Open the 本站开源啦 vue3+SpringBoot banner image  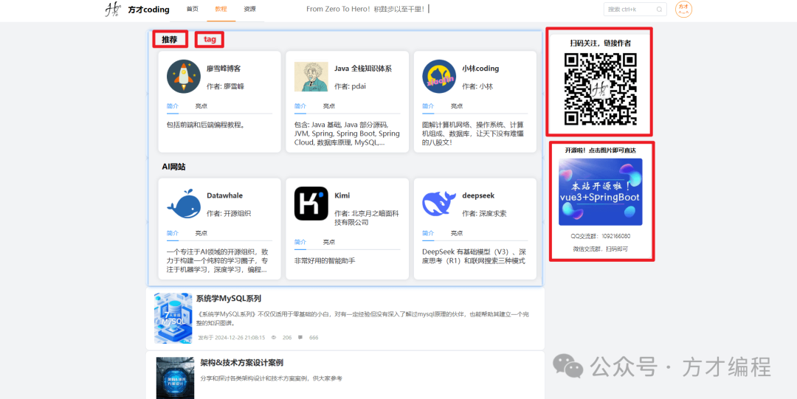pyautogui.click(x=600, y=192)
